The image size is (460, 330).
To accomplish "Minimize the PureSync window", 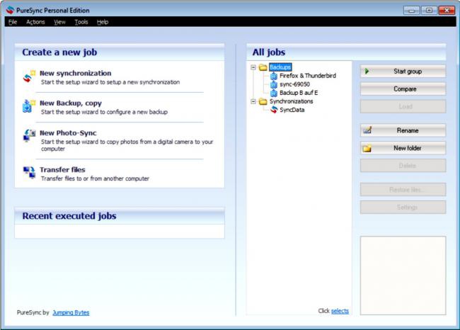I will (411, 11).
